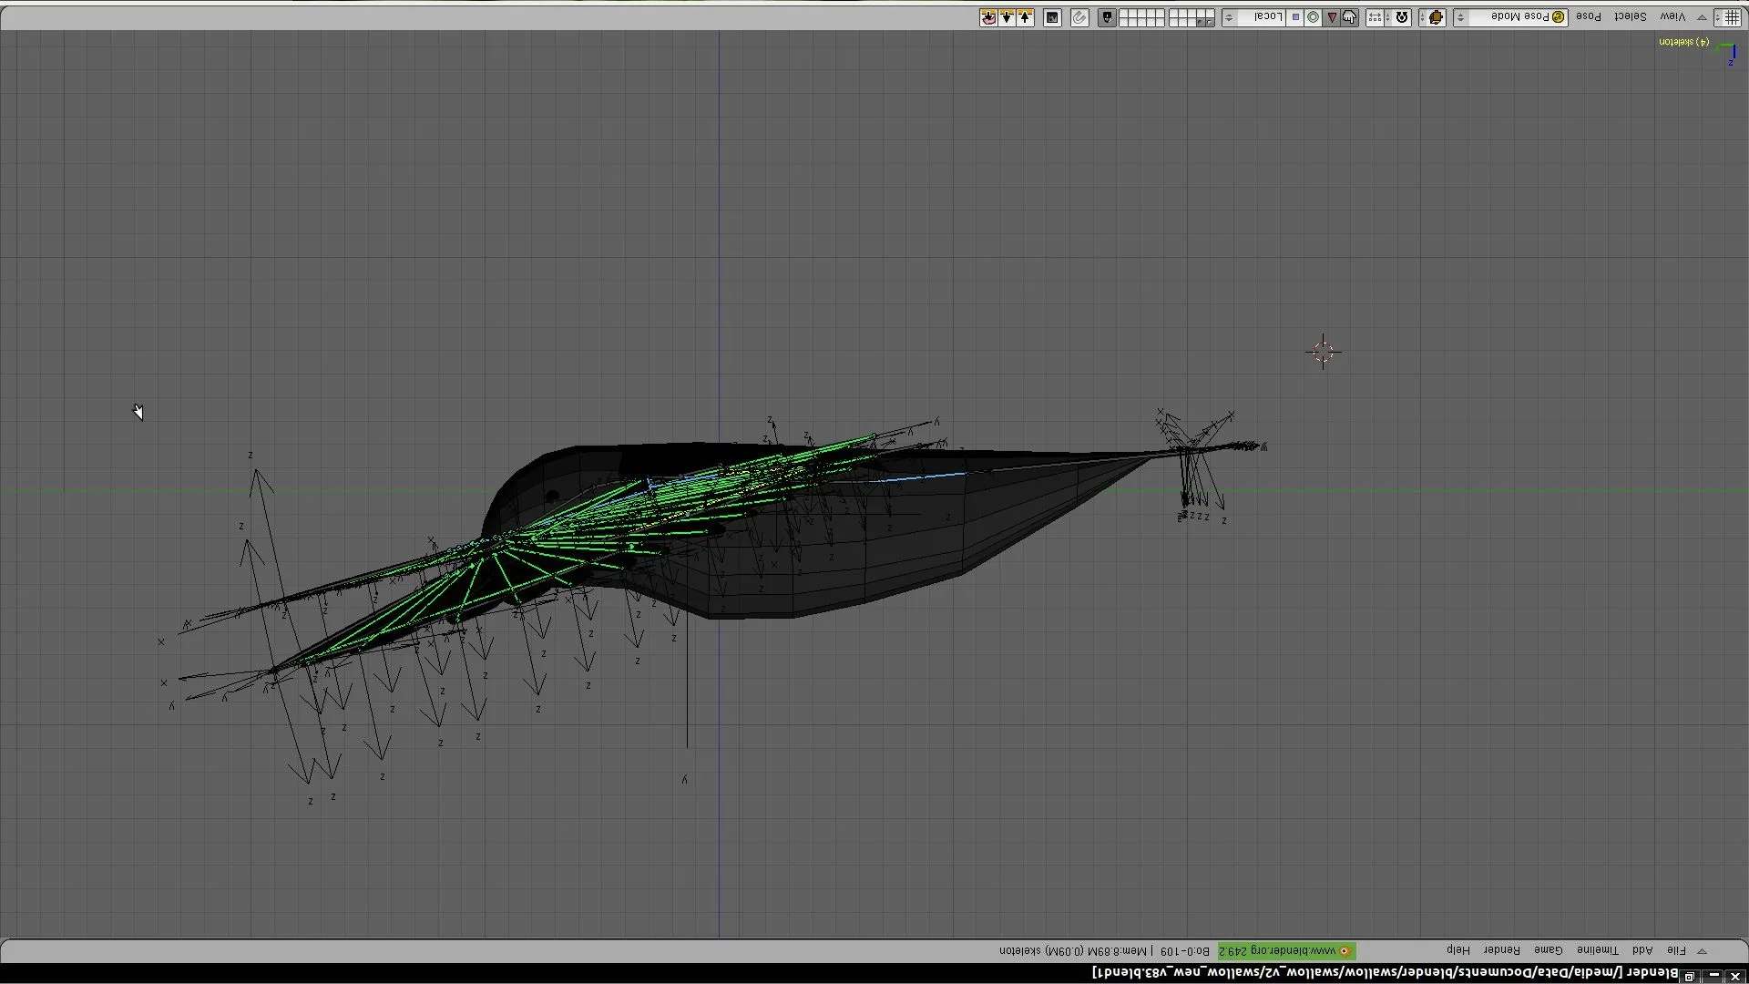This screenshot has height=984, width=1749.
Task: Open the Help menu
Action: tap(1458, 950)
